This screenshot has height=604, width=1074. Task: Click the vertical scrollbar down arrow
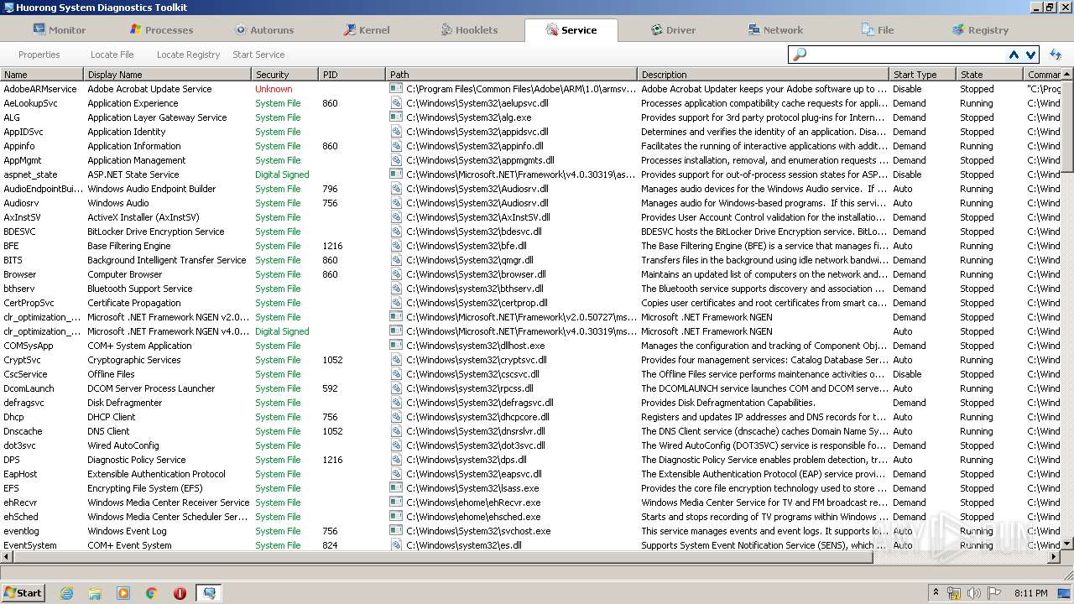(1067, 544)
